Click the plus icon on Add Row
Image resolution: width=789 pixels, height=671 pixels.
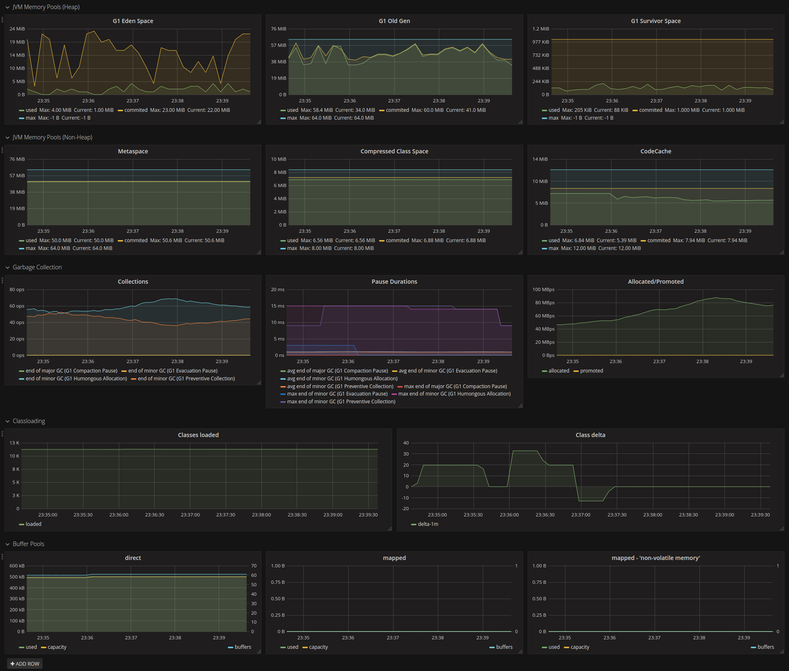coord(12,664)
